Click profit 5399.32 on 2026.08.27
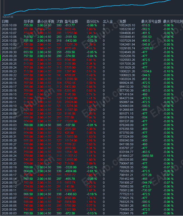The height and width of the screenshot is (216, 183). [x=70, y=144]
